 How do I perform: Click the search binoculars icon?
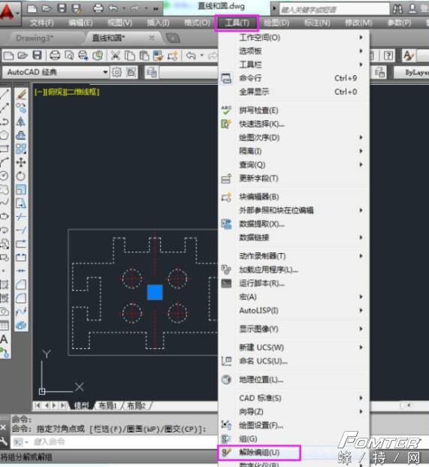[397, 9]
